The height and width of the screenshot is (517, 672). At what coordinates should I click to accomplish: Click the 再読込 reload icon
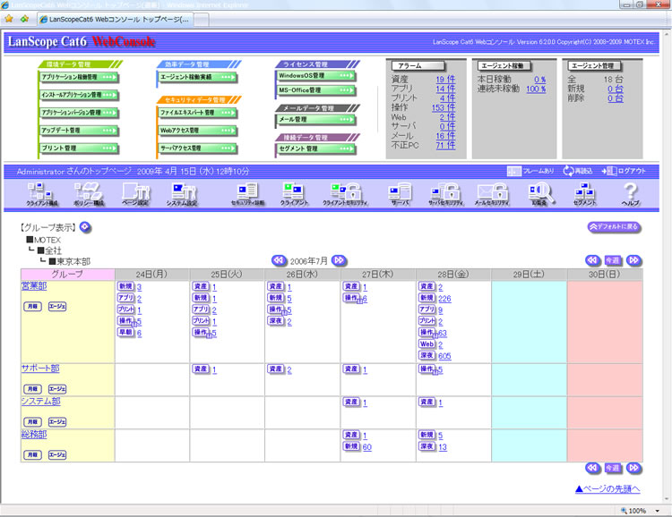tap(568, 171)
